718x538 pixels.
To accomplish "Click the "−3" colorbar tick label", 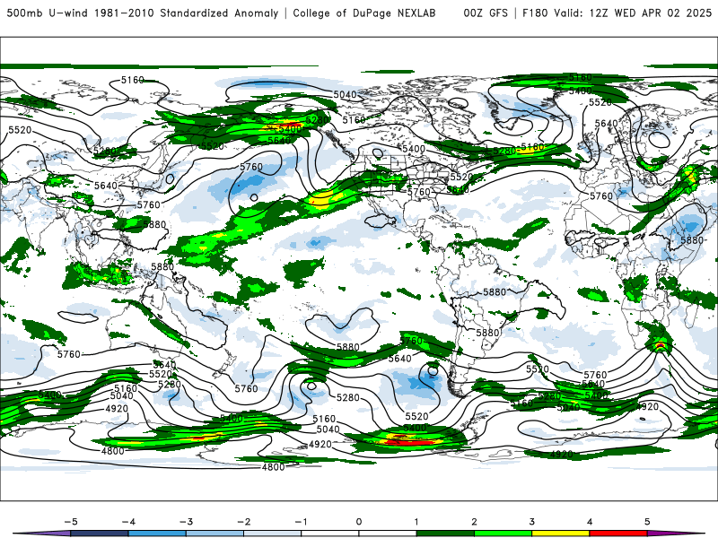I will pos(186,522).
